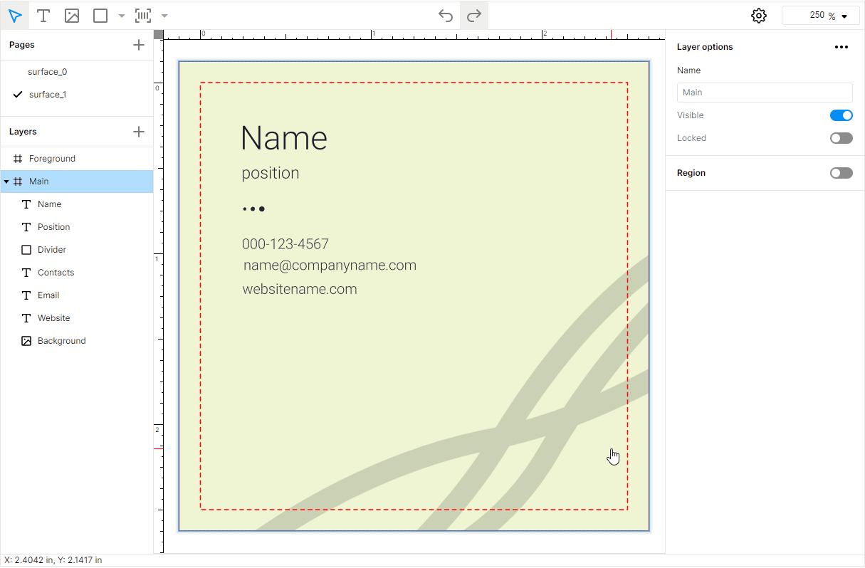The height and width of the screenshot is (568, 865).
Task: Select the Text tool in toolbar
Action: (x=43, y=16)
